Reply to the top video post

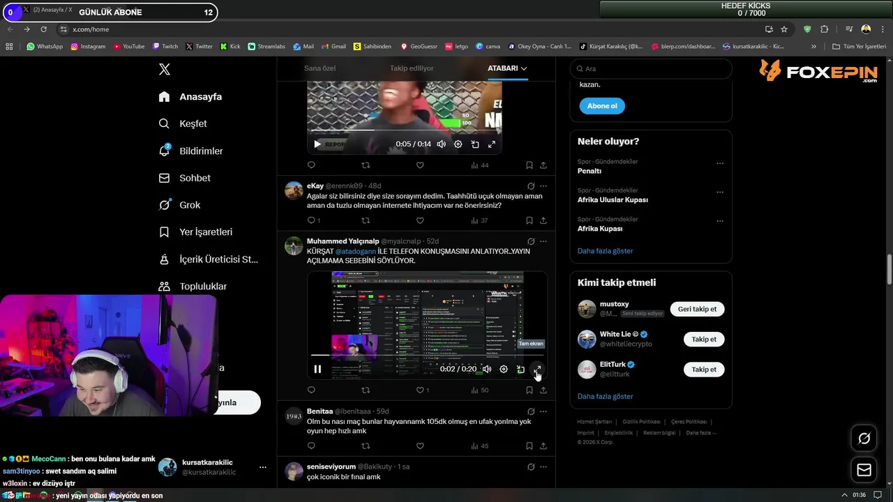311,165
